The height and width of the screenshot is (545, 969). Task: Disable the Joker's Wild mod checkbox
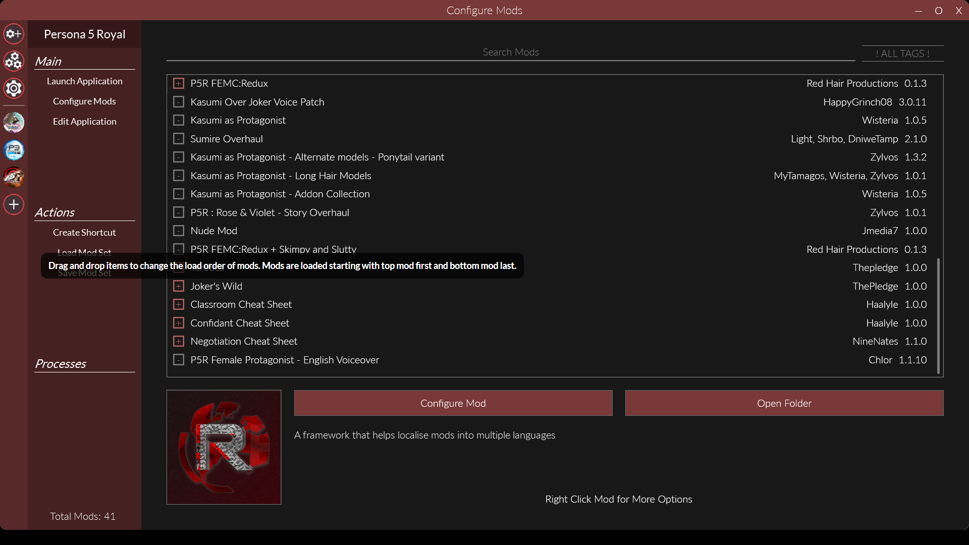179,286
